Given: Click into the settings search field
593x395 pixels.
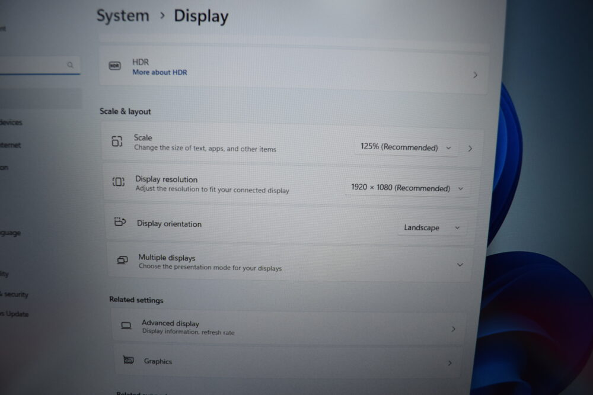Looking at the screenshot, I should (x=40, y=65).
